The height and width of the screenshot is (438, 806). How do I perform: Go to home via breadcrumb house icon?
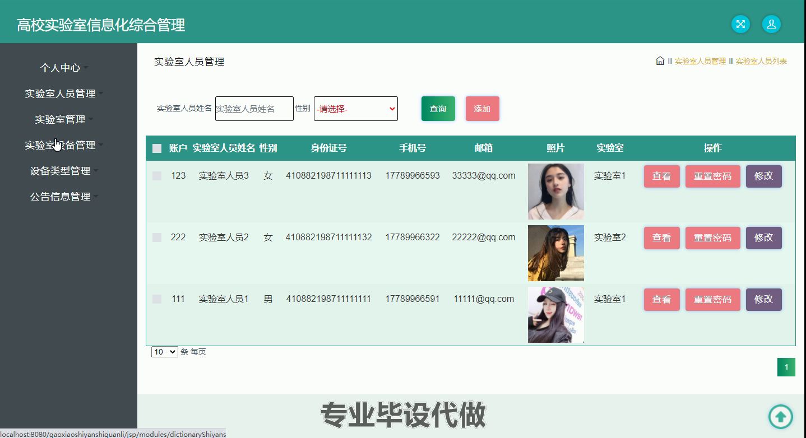660,61
